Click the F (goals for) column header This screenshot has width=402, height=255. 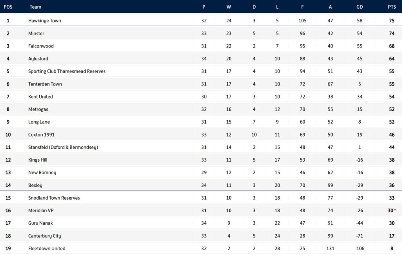pyautogui.click(x=302, y=7)
